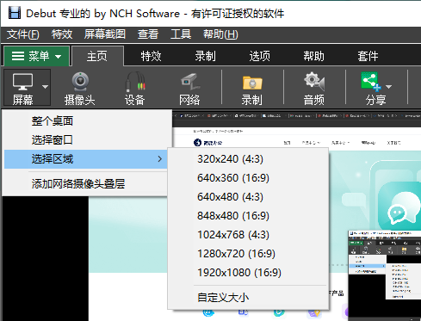
Task: Select the 640x480 (4:3) region size
Action: coord(248,197)
